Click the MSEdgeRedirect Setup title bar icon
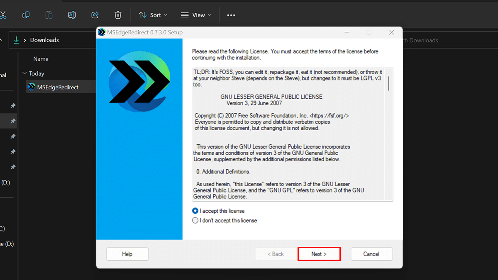The width and height of the screenshot is (498, 280). [x=101, y=32]
